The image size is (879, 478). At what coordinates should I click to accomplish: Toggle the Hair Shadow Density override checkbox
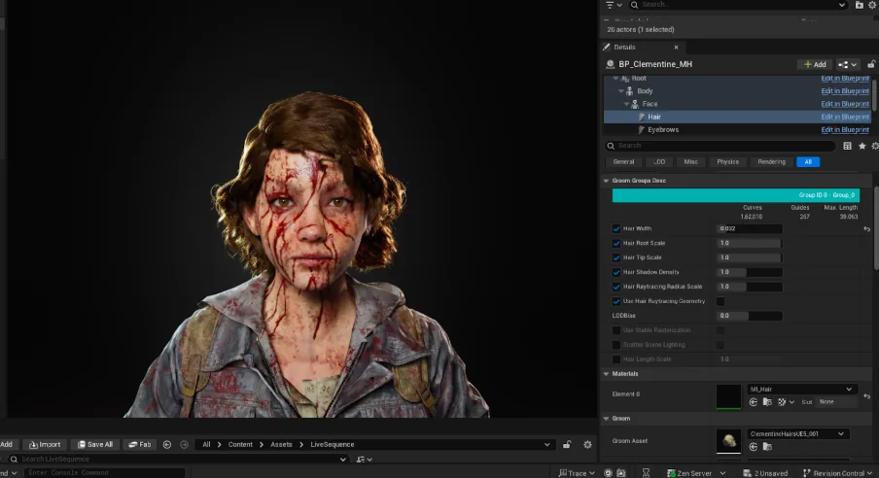(616, 272)
